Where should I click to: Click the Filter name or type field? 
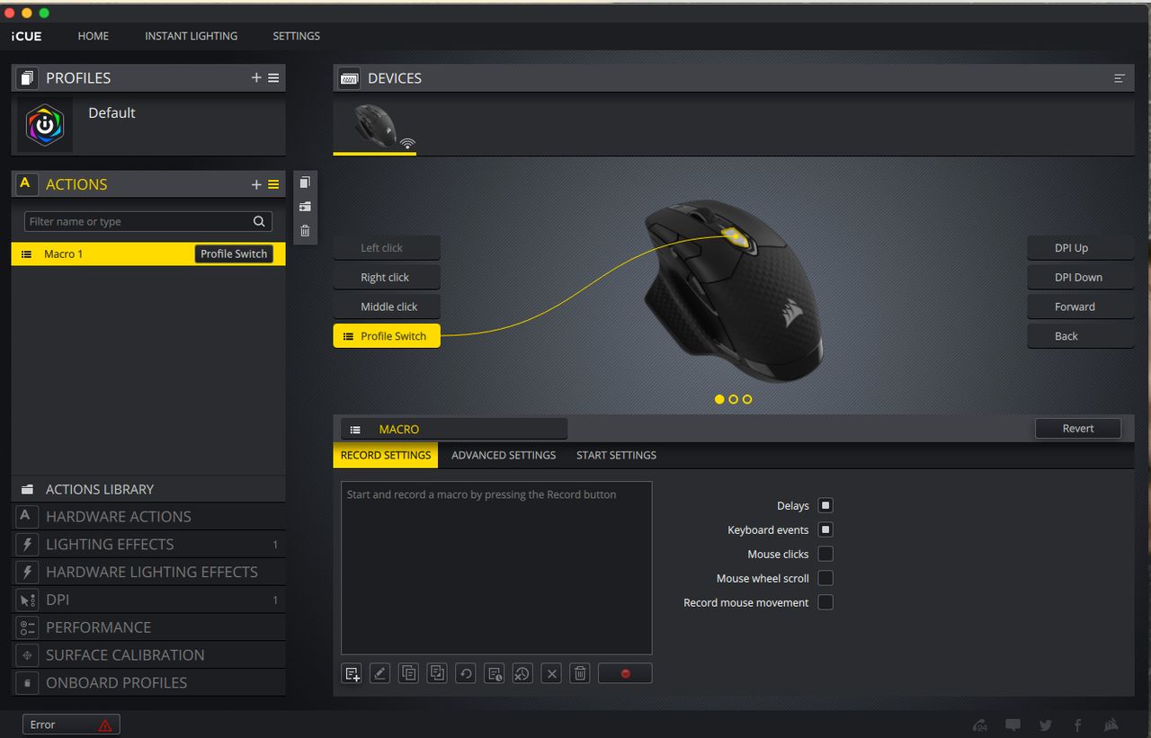point(148,221)
